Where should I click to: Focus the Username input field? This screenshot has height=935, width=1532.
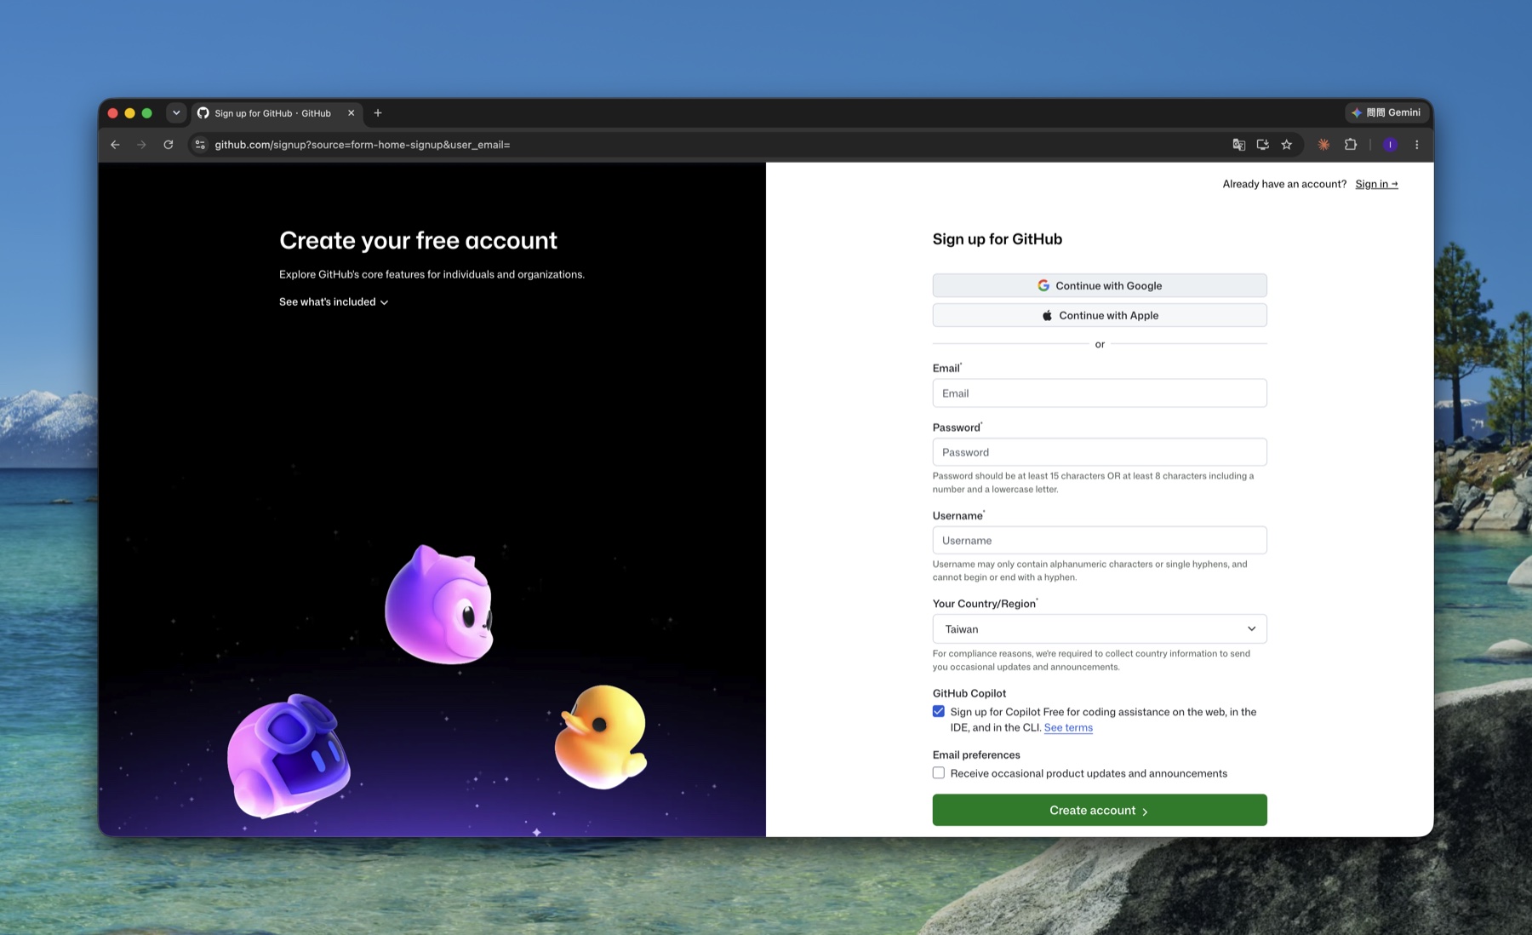(x=1100, y=541)
